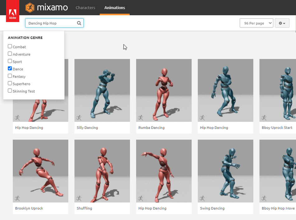Select the Animations tab
The image size is (296, 220).
click(114, 8)
